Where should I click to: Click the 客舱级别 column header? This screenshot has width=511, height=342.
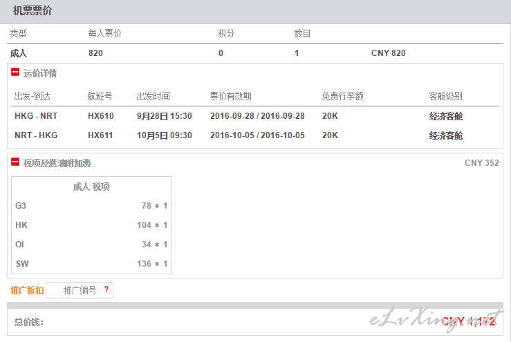click(445, 97)
